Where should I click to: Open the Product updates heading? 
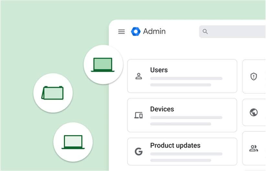click(x=175, y=145)
